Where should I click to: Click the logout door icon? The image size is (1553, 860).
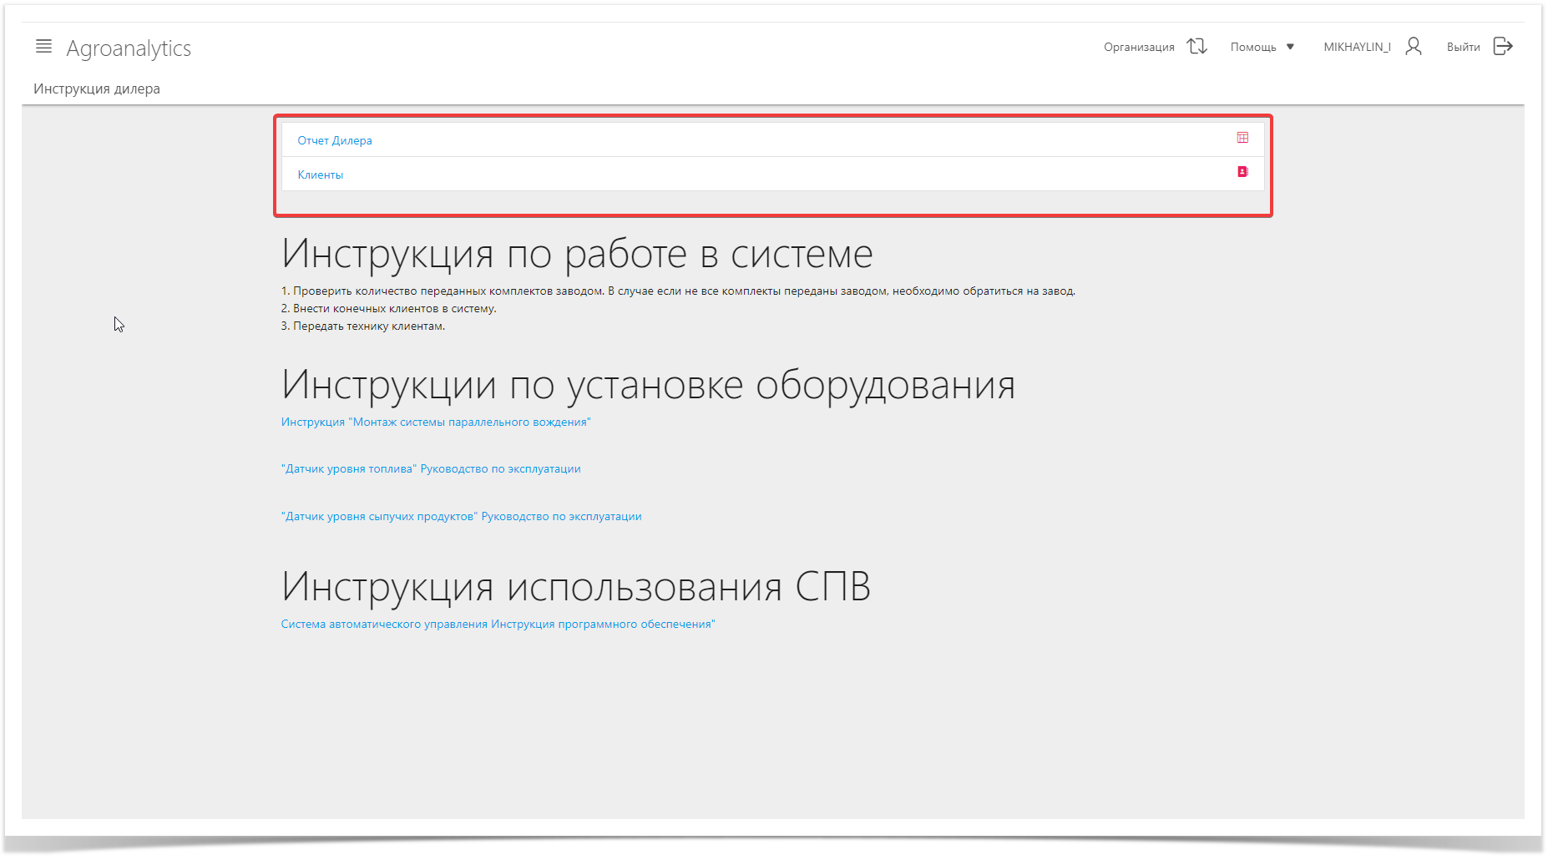pyautogui.click(x=1502, y=47)
